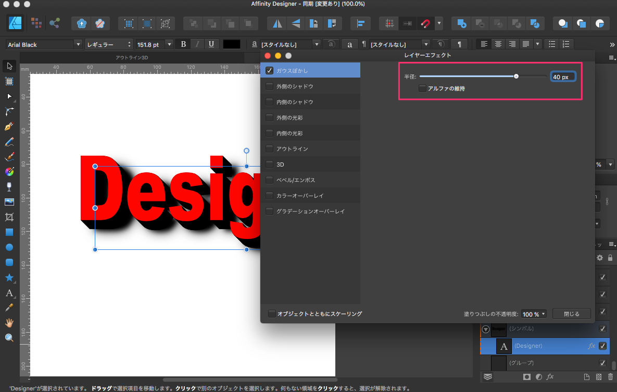Switch to Designer persona icon
The height and width of the screenshot is (392, 617).
(x=15, y=23)
